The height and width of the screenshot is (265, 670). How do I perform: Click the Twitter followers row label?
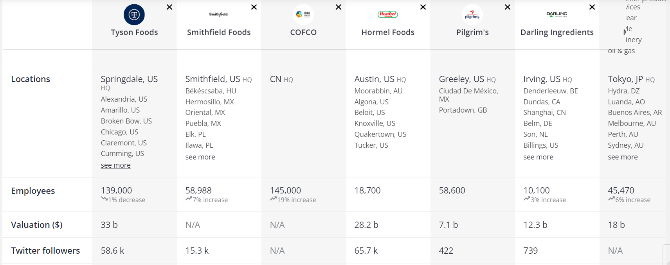coord(45,251)
